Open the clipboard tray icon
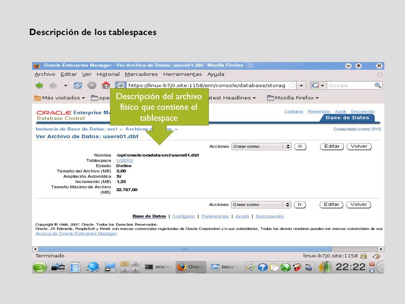This screenshot has height=304, width=405. pos(274,267)
